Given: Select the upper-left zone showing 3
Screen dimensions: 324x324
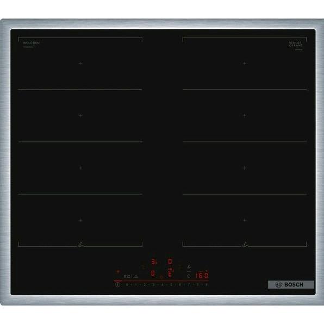Looking at the screenshot, I should click(153, 261).
